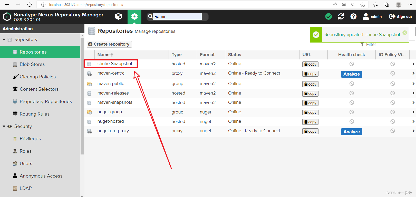The image size is (416, 197).
Task: Open the maven-releases repository row
Action: tap(250, 93)
